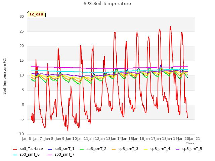Select the sp3_smT_5 legend label
215x161 pixels.
tap(192, 149)
